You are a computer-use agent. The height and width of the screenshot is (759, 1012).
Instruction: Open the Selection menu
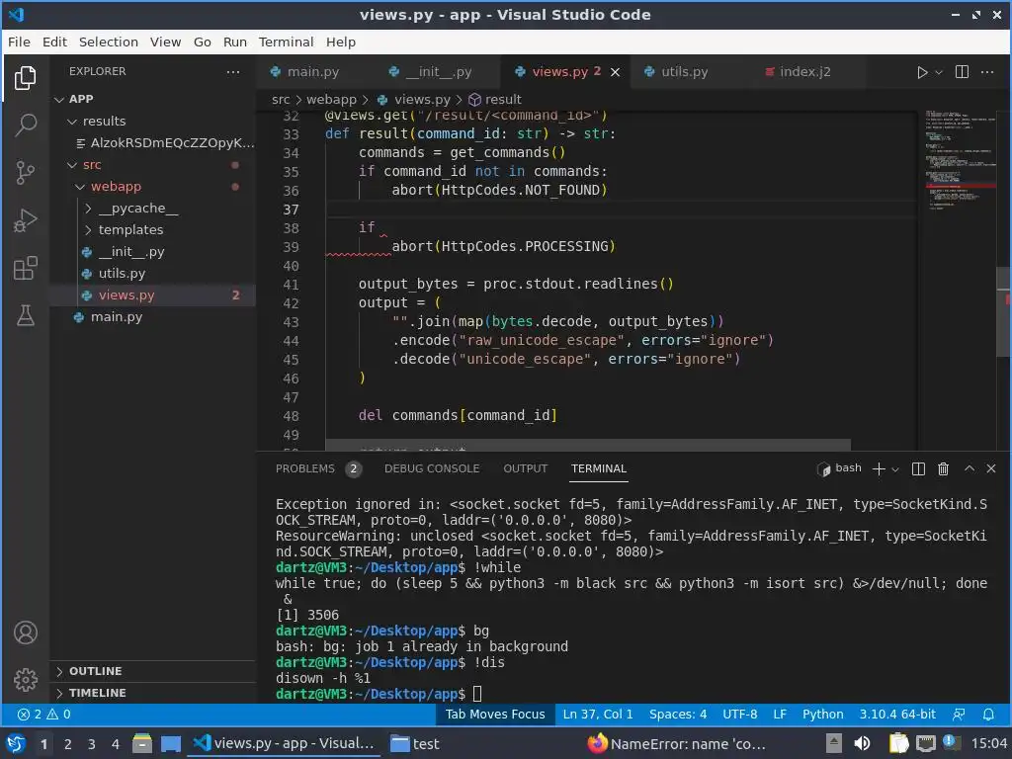[109, 42]
